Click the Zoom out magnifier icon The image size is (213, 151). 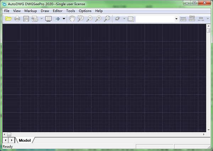tap(89, 19)
